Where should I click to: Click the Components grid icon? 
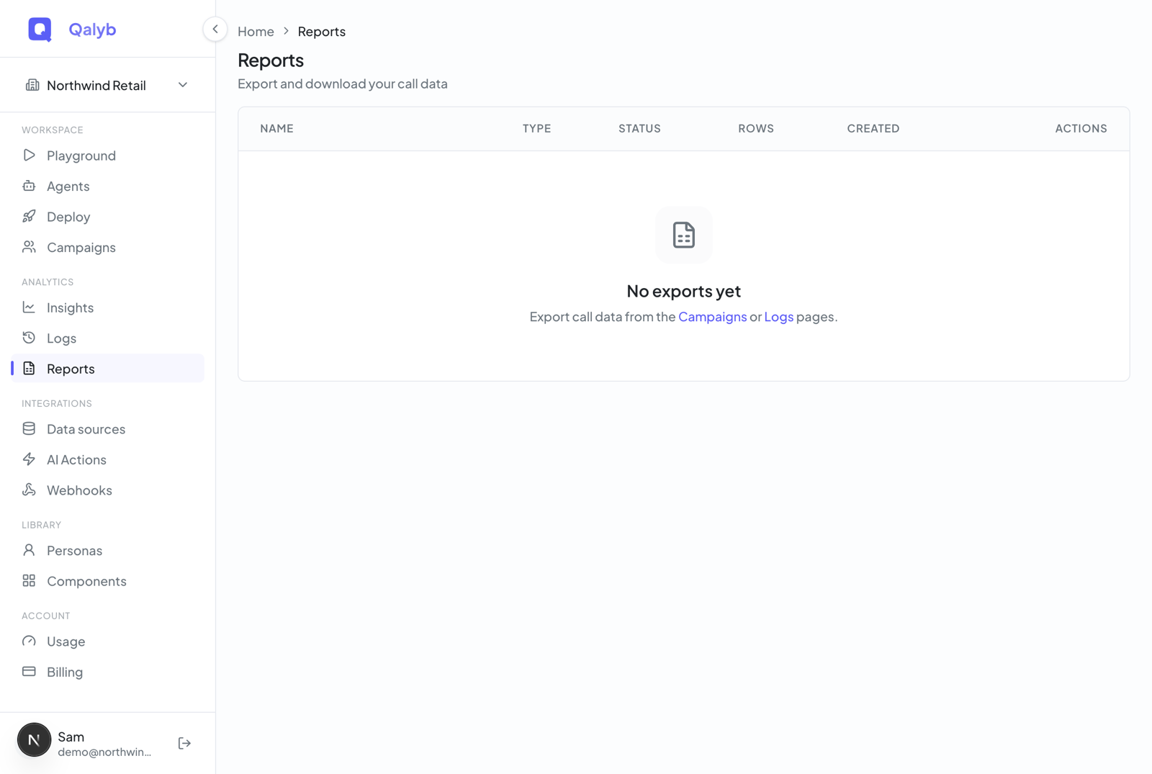coord(29,581)
